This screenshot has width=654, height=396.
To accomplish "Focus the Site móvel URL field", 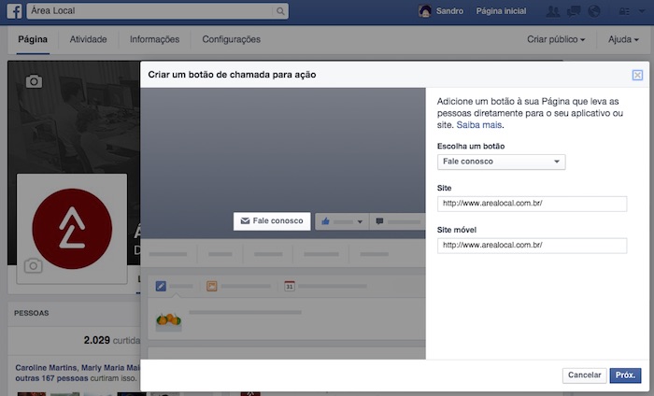I will pyautogui.click(x=532, y=246).
